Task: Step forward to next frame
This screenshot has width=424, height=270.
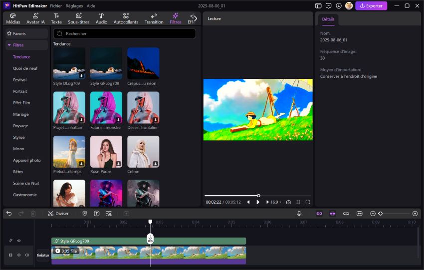Action: click(x=267, y=202)
